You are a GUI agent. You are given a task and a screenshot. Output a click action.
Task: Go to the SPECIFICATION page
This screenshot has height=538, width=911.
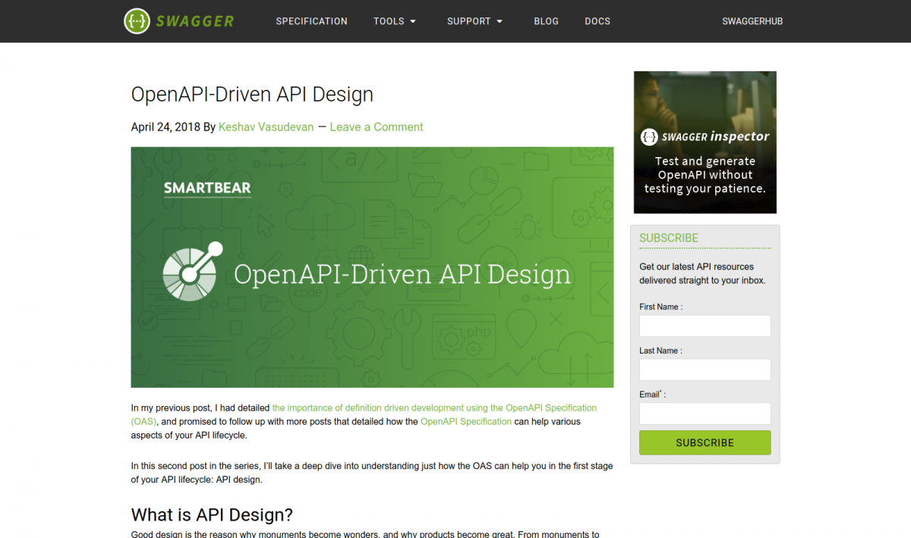(311, 21)
